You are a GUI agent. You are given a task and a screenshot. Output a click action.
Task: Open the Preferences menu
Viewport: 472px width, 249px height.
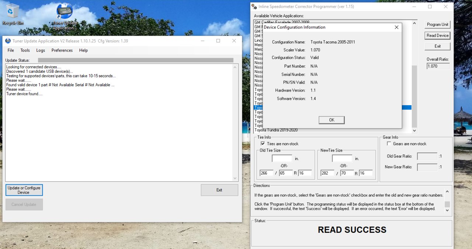62,50
